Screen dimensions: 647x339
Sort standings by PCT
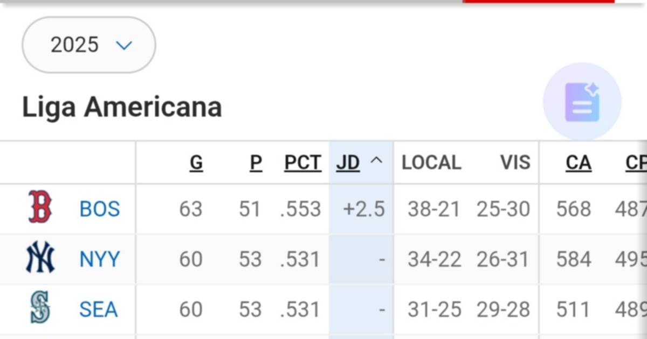[302, 162]
